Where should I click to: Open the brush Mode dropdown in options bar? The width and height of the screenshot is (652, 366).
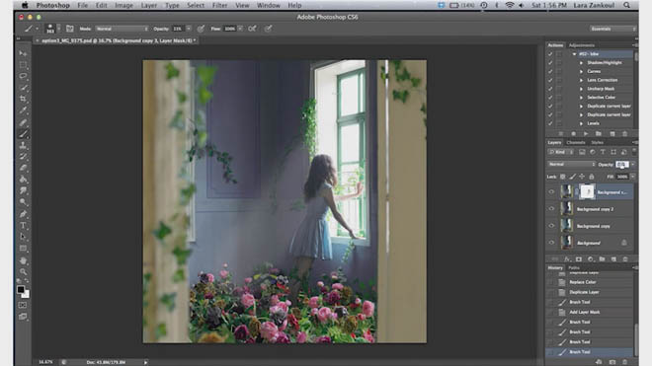tap(122, 29)
